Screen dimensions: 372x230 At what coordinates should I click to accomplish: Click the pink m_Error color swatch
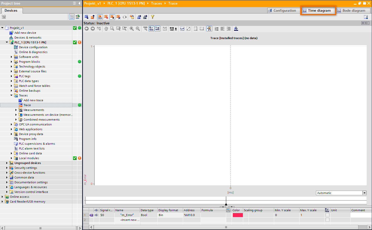point(238,215)
